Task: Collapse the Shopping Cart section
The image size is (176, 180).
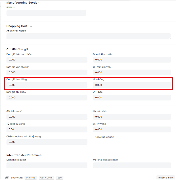Action: pyautogui.click(x=31, y=26)
